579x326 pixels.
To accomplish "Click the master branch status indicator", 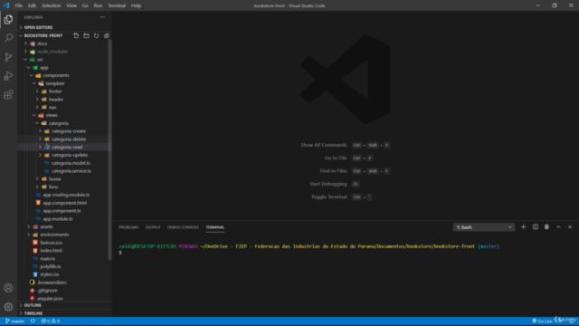I will tap(14, 321).
